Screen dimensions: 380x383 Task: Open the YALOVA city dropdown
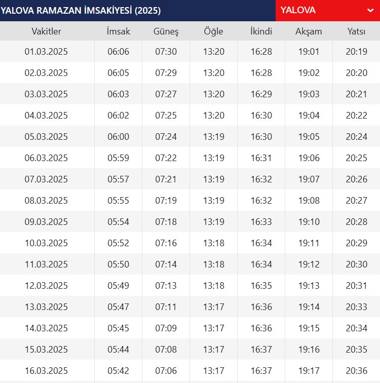pyautogui.click(x=328, y=11)
